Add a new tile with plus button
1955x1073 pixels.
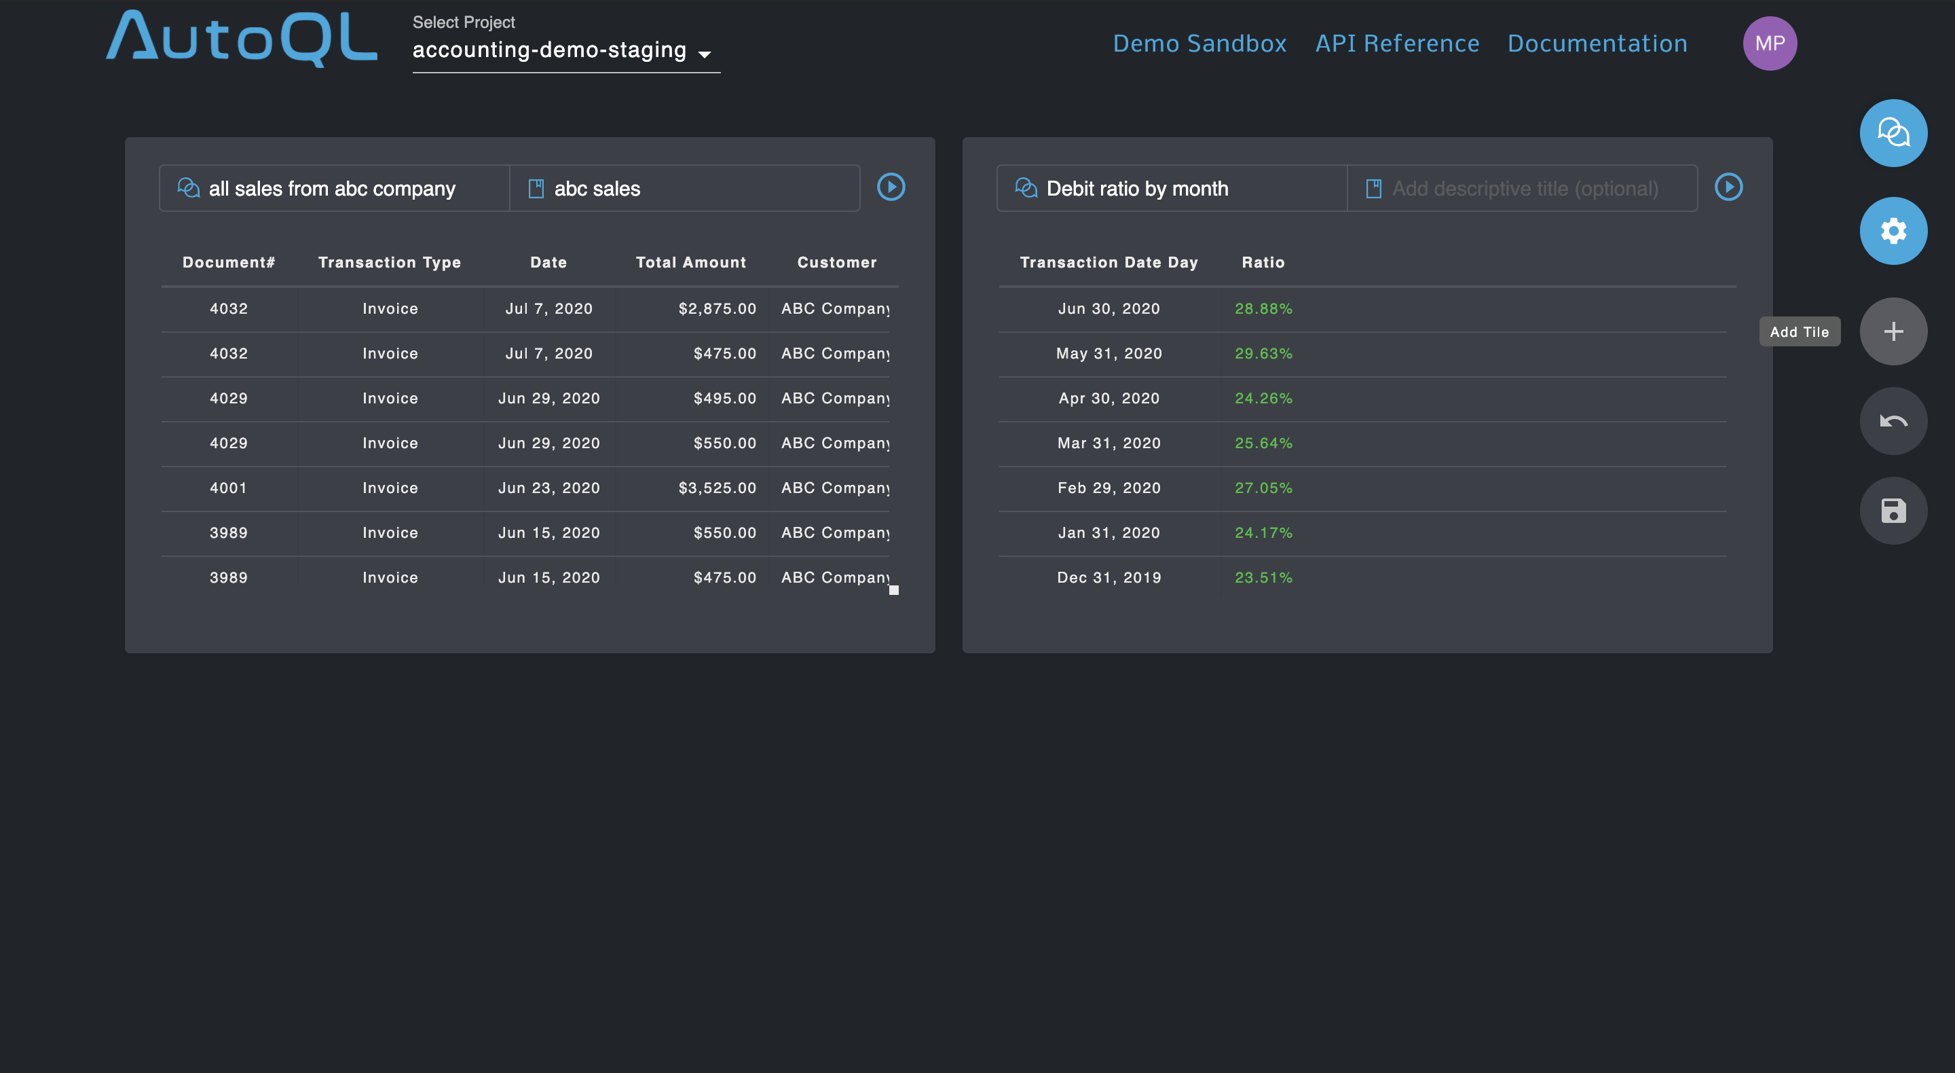1893,331
